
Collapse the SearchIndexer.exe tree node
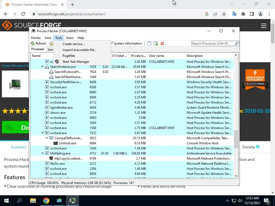42,67
